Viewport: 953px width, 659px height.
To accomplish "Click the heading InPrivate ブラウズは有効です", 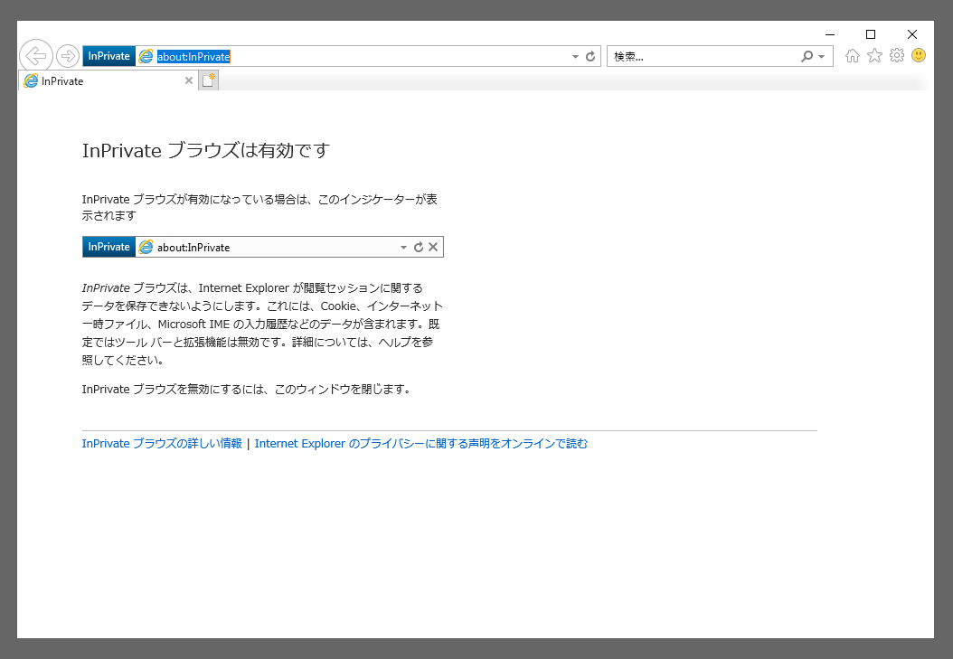I will point(206,150).
